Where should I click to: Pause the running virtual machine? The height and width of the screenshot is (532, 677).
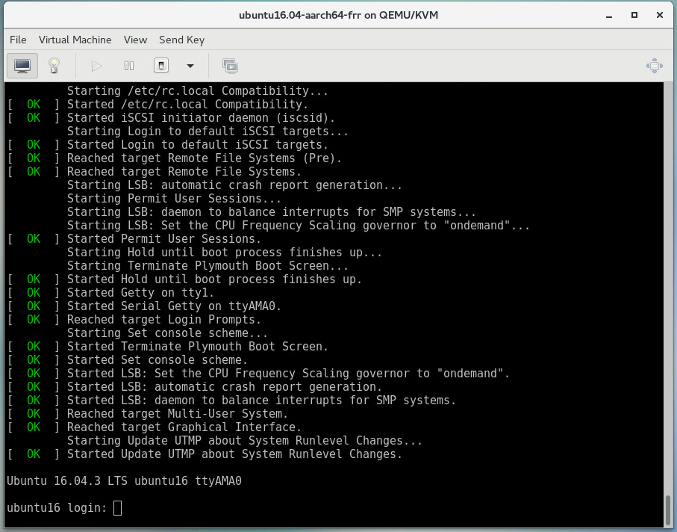(128, 66)
